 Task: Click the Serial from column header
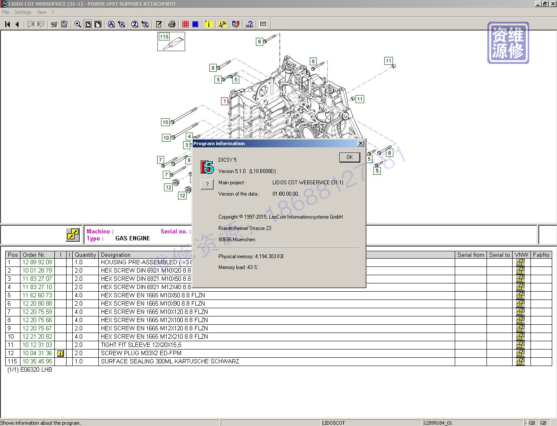point(470,255)
